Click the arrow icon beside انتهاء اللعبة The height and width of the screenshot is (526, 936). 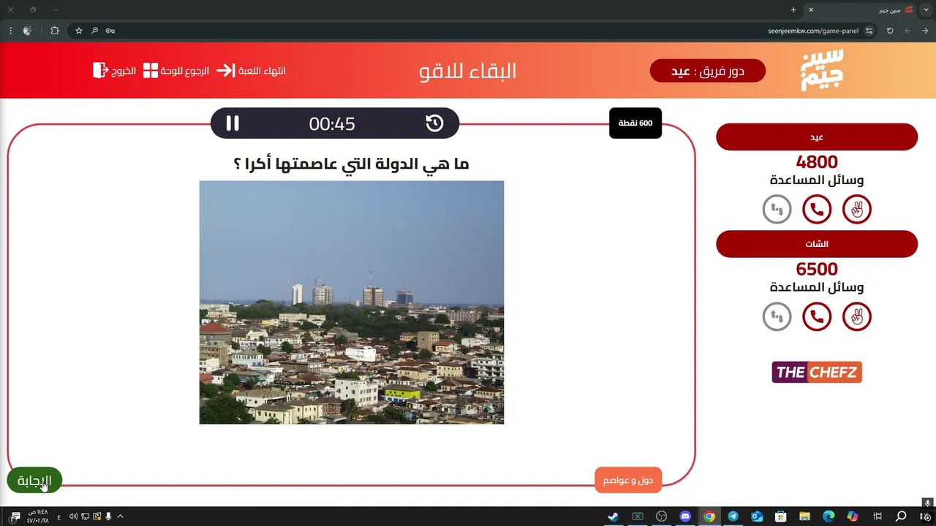[x=226, y=71]
